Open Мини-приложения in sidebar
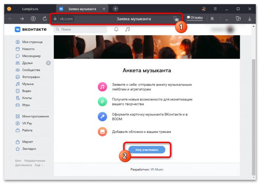Viewport: 260px width, 184px height. pos(32,116)
